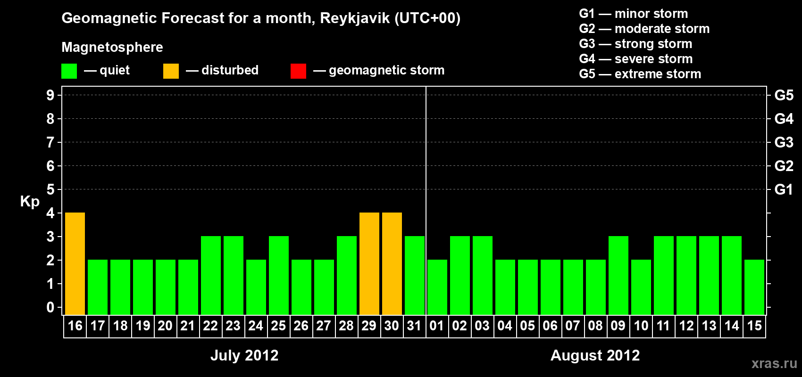
Task: Click the date label 01
Action: [x=437, y=326]
